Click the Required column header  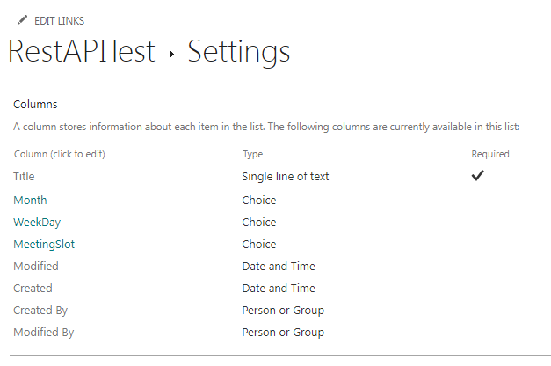coord(490,154)
